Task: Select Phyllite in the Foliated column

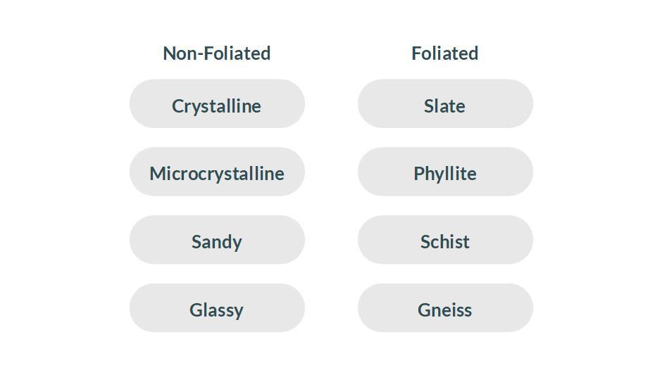Action: coord(445,172)
